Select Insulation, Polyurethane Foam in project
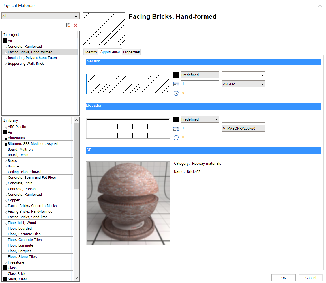Viewport: 326px width, 283px height. click(x=32, y=58)
